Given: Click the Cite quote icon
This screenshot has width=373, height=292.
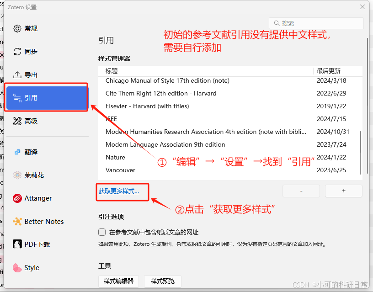Looking at the screenshot, I should click(17, 98).
